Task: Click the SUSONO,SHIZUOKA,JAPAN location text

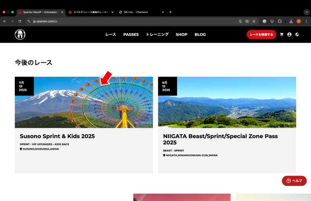Action: (41, 149)
